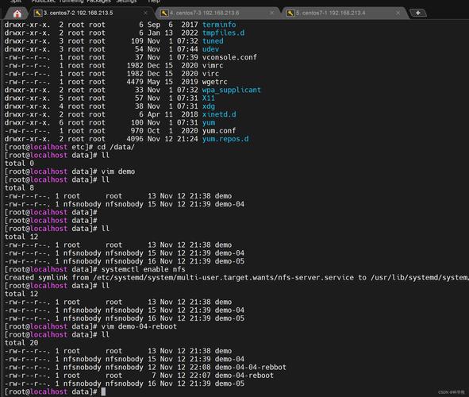Viewport: 469px width, 397px height.
Task: Open the Tunneling menu
Action: click(x=71, y=2)
